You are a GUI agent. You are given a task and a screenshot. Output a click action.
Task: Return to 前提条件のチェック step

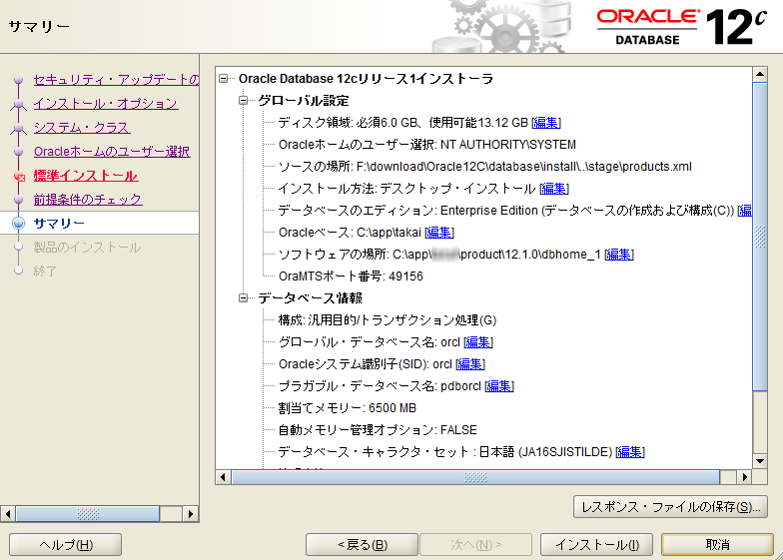pyautogui.click(x=88, y=200)
